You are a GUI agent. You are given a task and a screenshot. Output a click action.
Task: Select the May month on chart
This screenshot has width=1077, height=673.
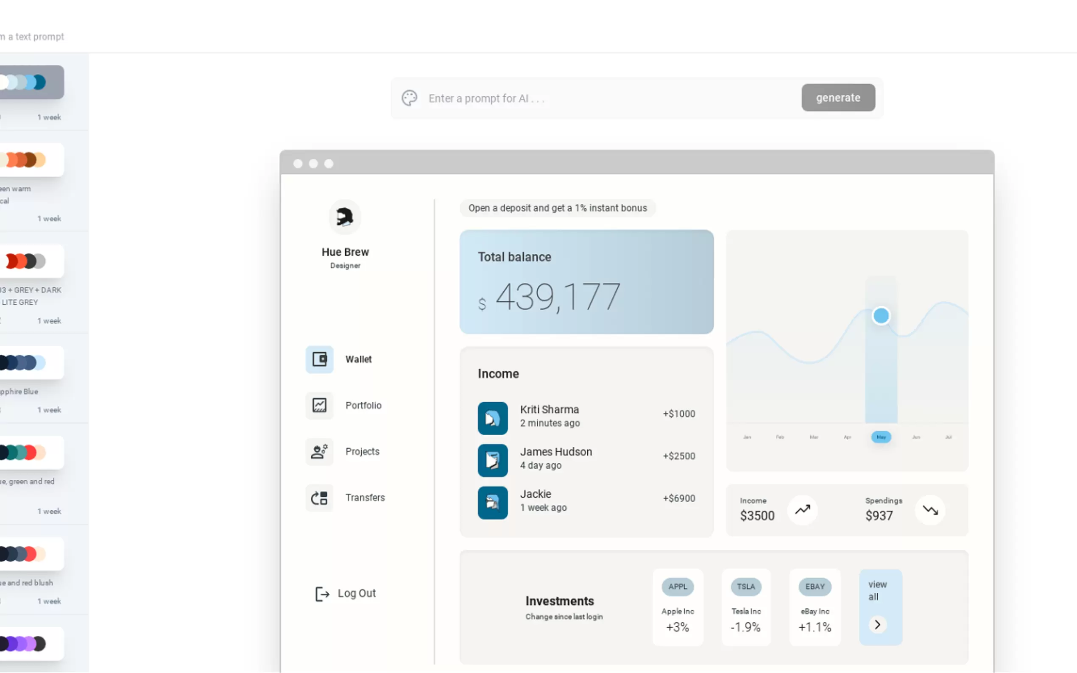(881, 437)
